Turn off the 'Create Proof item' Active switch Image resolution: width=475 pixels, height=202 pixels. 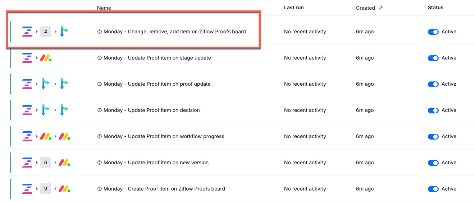[433, 189]
